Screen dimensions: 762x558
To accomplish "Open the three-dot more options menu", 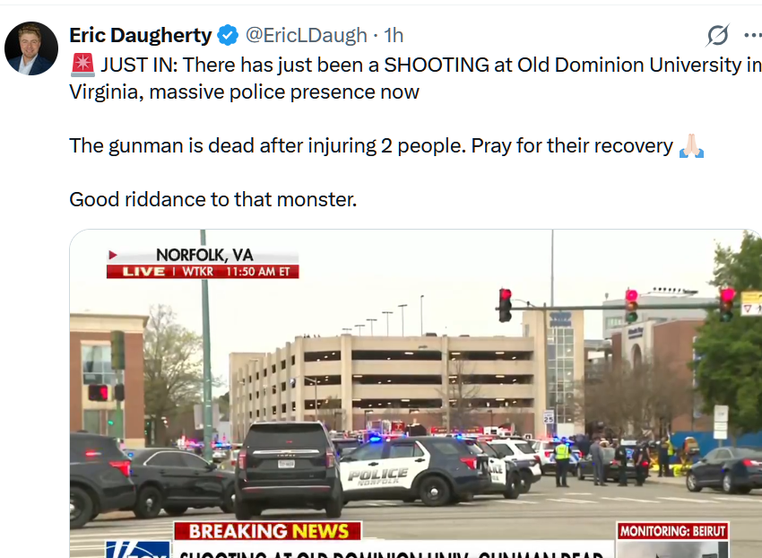I will 754,35.
